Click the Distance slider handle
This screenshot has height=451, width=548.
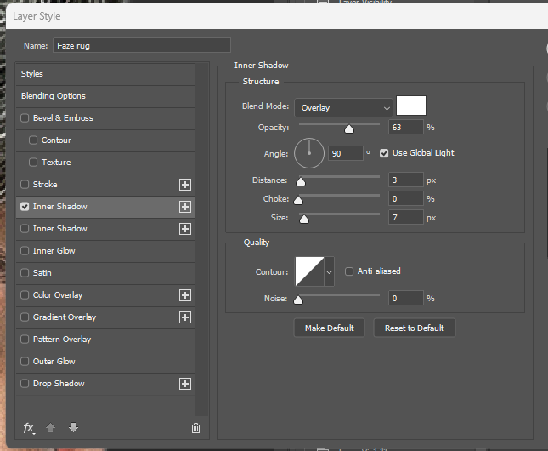pyautogui.click(x=301, y=182)
